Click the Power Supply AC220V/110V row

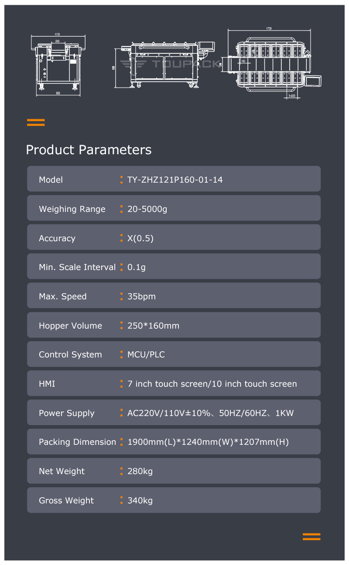(174, 412)
